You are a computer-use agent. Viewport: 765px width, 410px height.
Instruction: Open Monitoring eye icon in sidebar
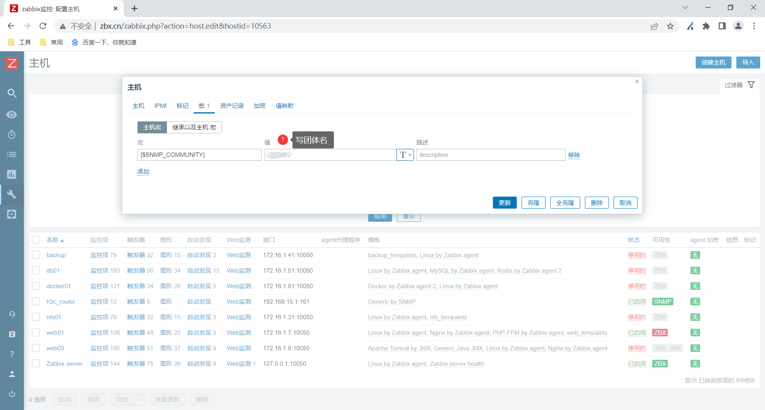point(12,115)
